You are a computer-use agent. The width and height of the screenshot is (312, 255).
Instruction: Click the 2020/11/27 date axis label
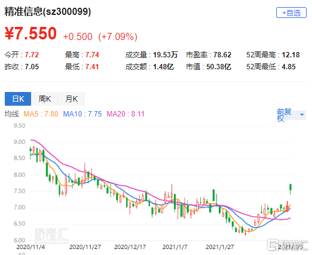(x=85, y=247)
